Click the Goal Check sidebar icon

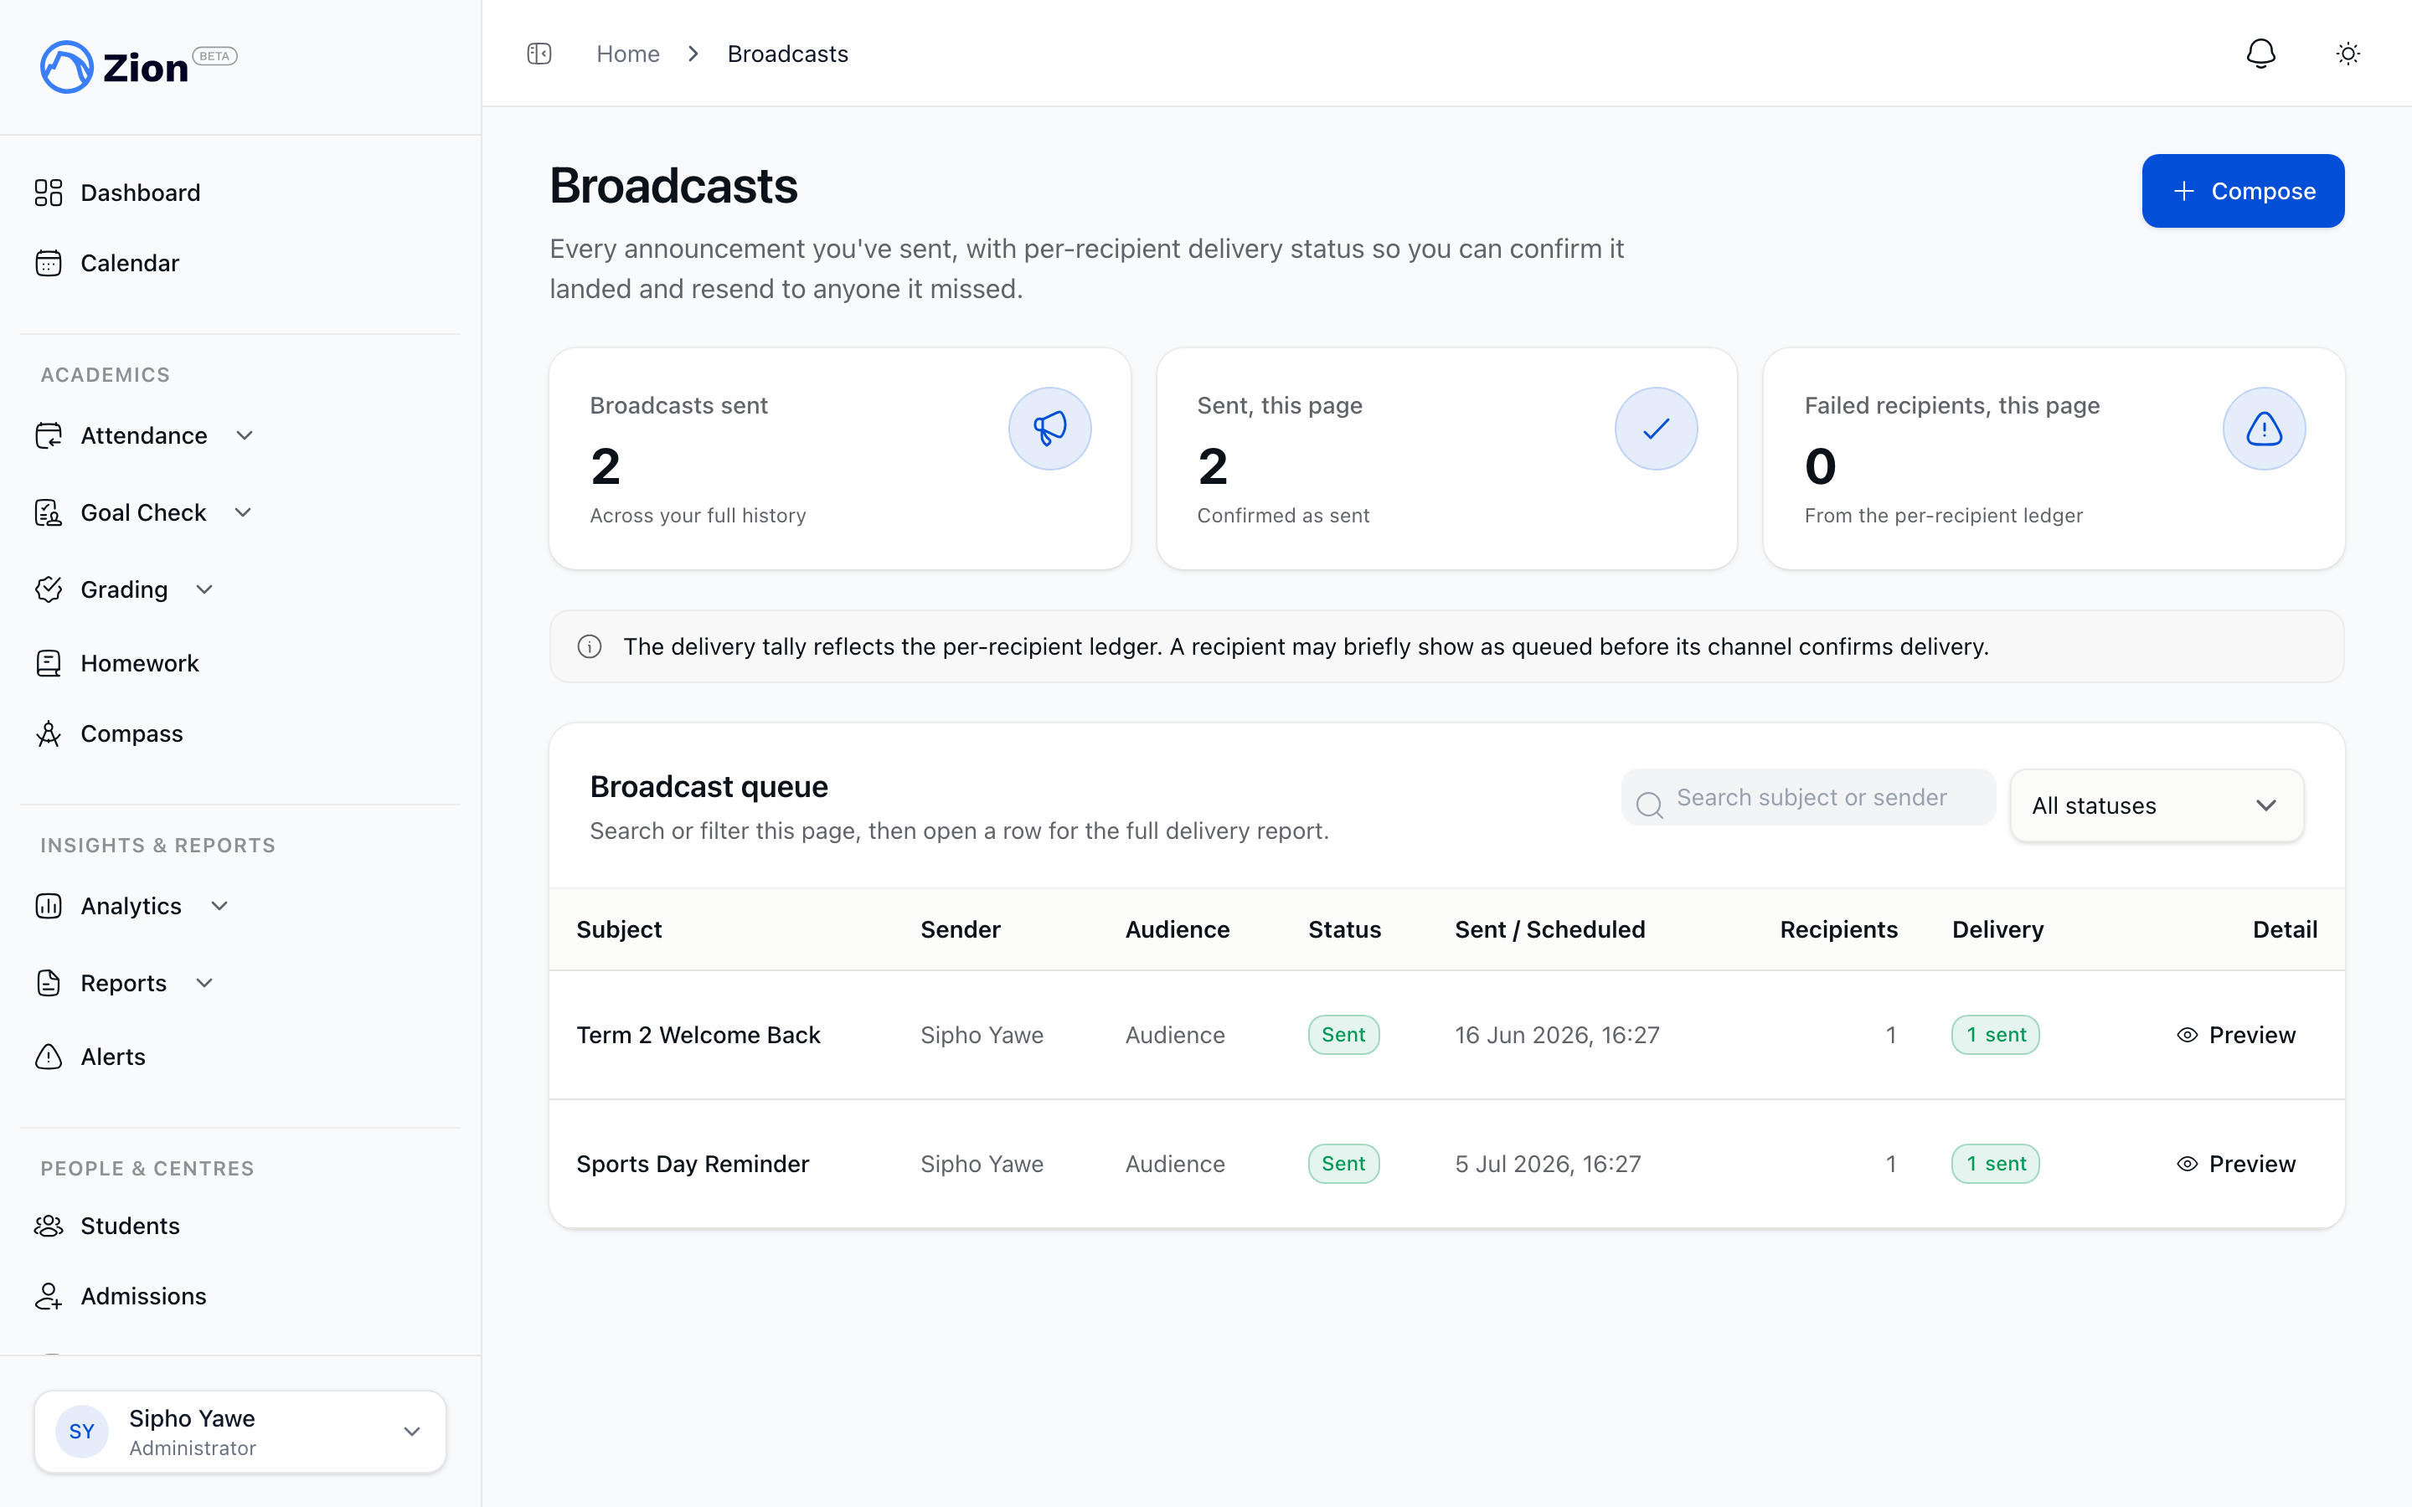coord(48,512)
